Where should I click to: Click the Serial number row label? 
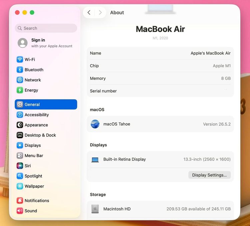(103, 91)
